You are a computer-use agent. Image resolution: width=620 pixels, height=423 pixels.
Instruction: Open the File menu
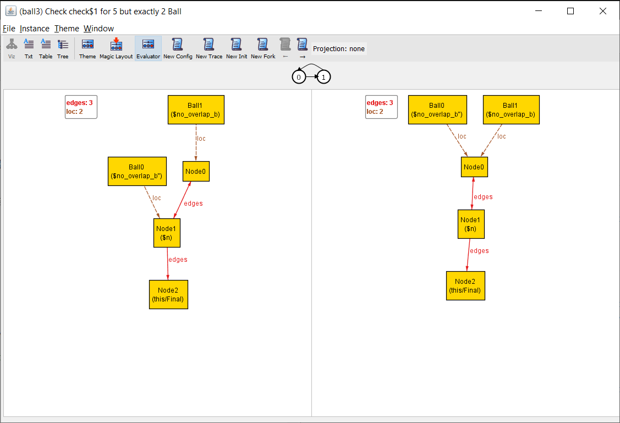pyautogui.click(x=9, y=29)
